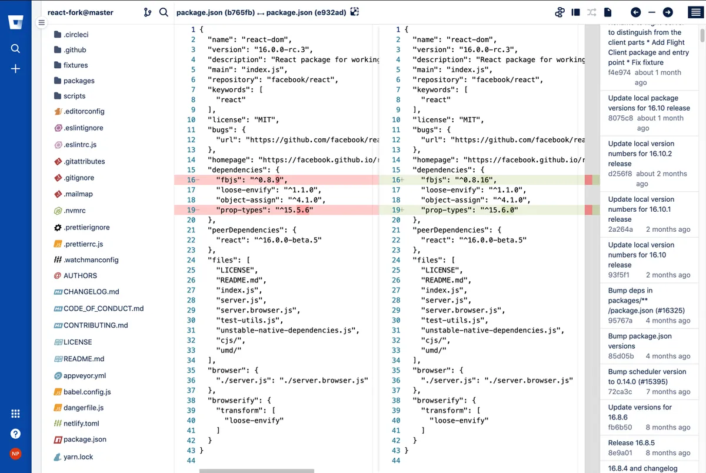Open dangerfile.js in the file tree
This screenshot has height=473, width=706.
tap(79, 408)
